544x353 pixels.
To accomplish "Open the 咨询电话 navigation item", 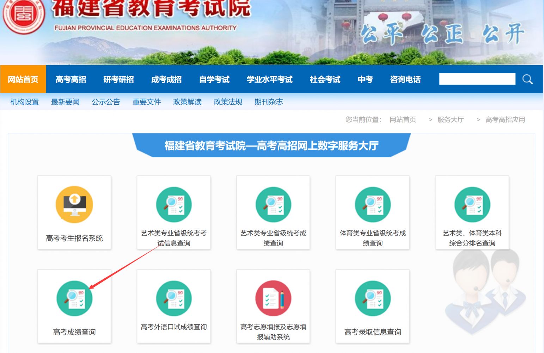I will coord(405,79).
